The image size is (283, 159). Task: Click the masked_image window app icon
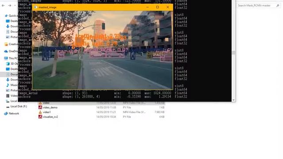tap(35, 7)
